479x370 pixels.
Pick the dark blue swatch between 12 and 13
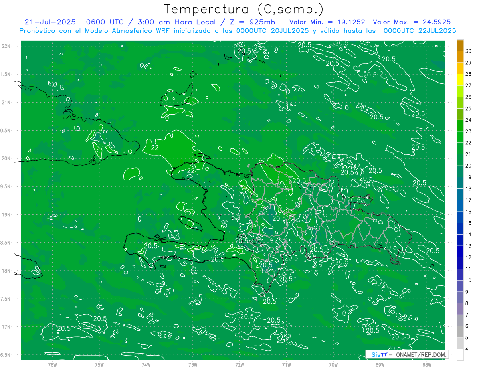461,252
